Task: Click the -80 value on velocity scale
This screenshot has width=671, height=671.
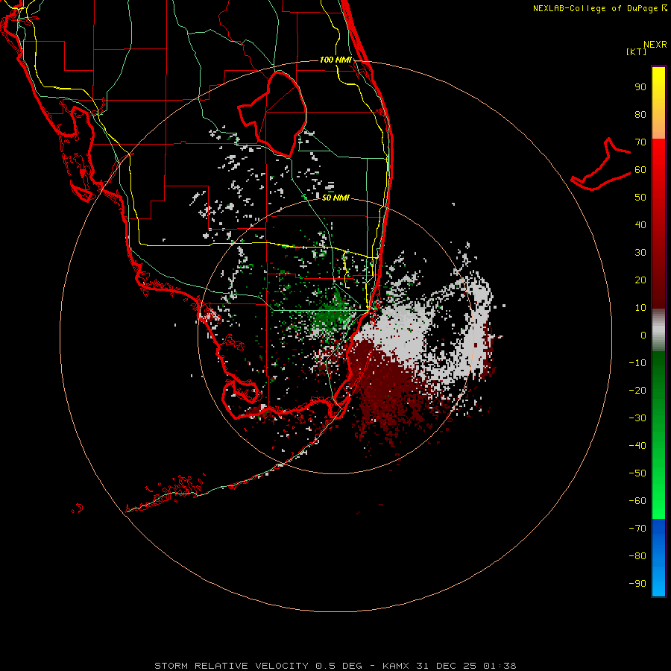Action: [637, 556]
